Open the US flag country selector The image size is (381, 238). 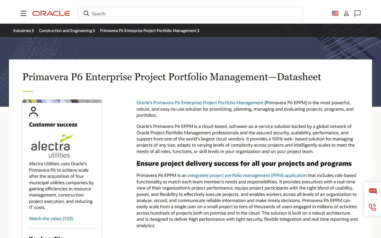[335, 13]
